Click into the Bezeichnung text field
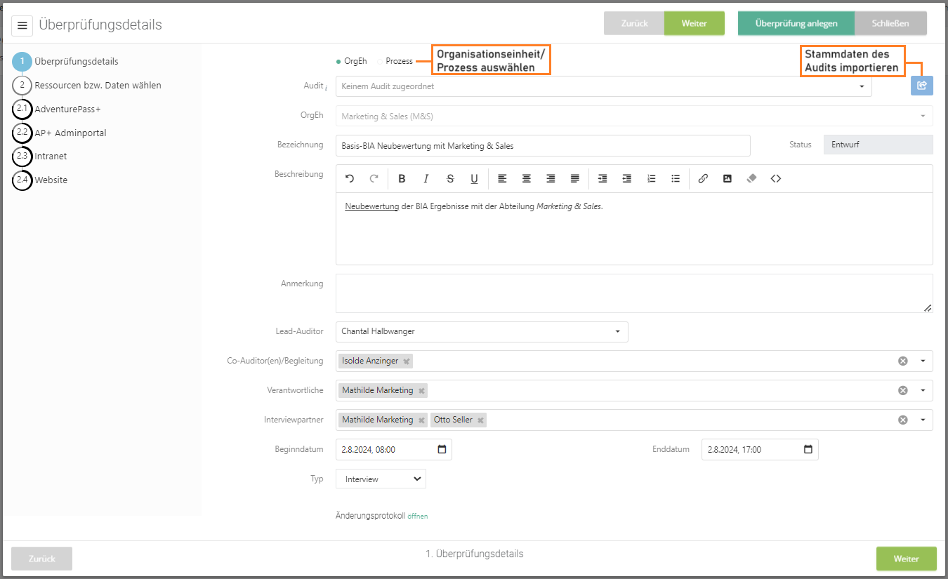This screenshot has height=579, width=948. 542,145
